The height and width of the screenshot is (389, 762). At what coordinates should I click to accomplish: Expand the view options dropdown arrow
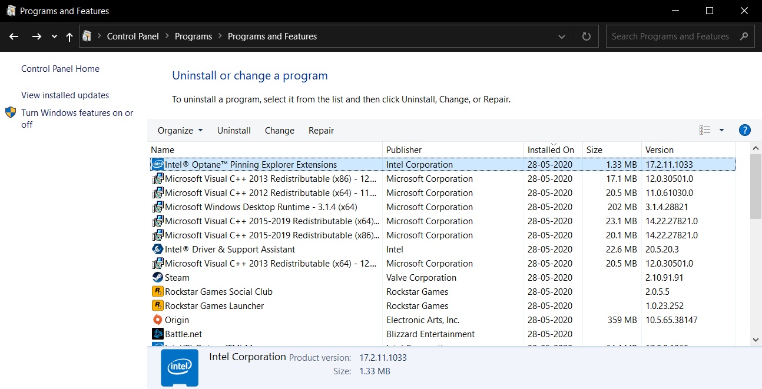pos(721,131)
